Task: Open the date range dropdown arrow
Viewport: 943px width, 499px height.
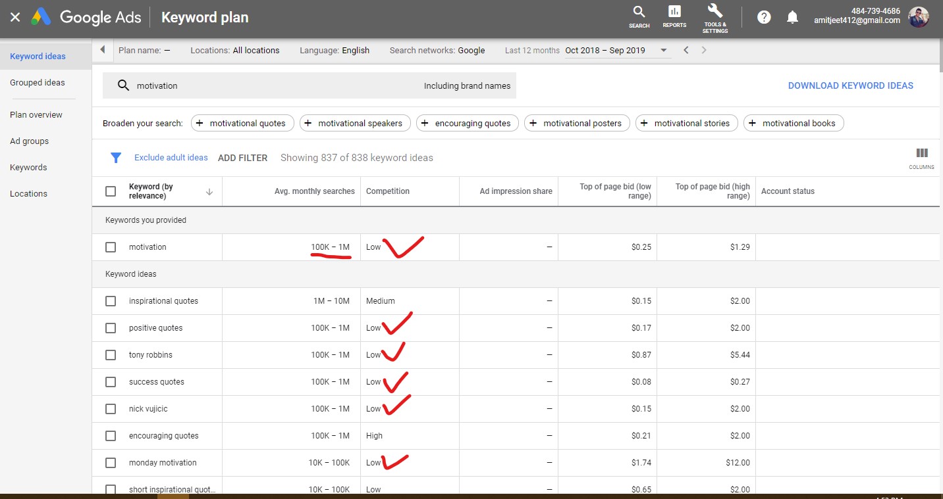Action: [x=663, y=51]
